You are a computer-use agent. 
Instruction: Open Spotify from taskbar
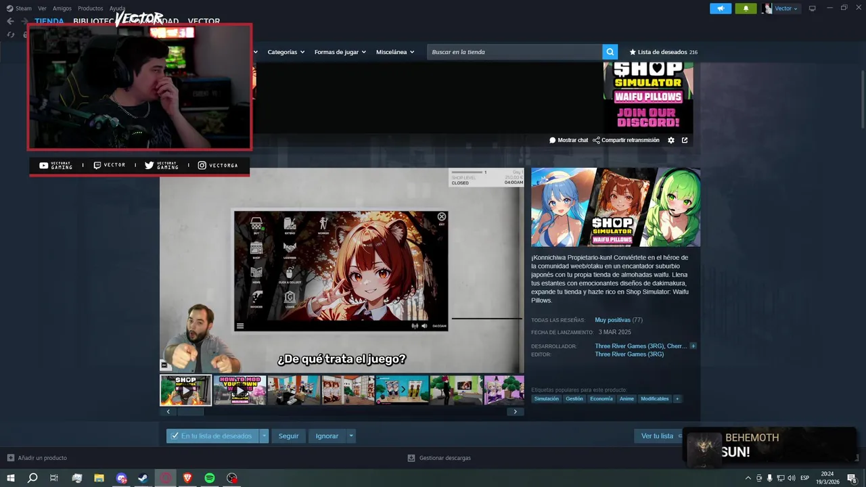point(210,478)
